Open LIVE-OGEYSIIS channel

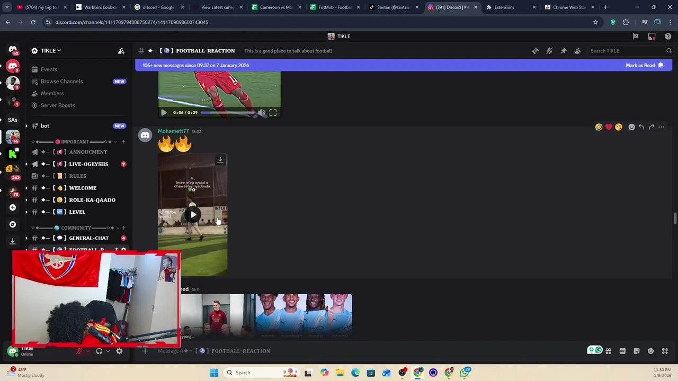(x=78, y=164)
